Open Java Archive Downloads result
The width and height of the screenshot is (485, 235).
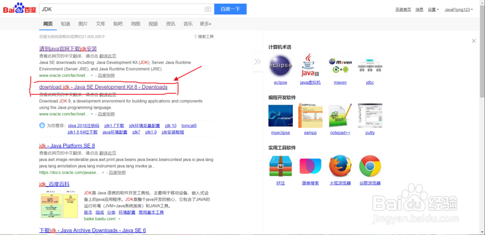coord(93,230)
